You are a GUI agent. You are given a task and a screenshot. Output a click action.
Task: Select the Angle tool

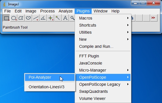[43, 18]
